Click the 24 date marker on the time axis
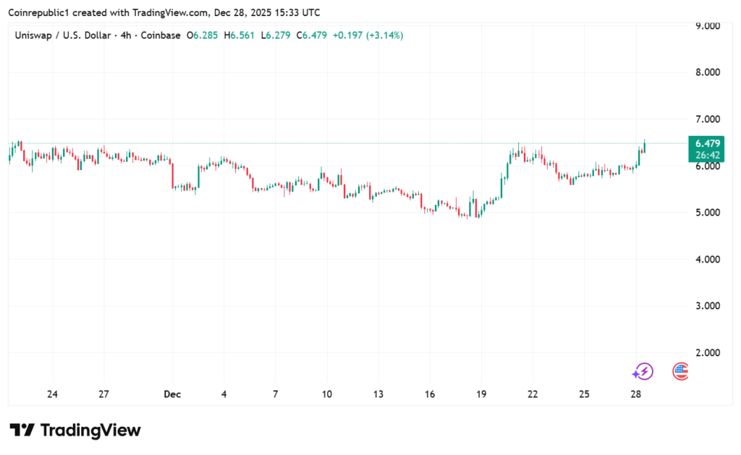Image resolution: width=741 pixels, height=455 pixels. pos(52,394)
